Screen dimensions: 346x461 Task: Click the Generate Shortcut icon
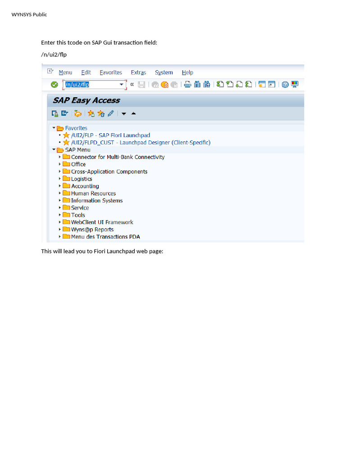coord(272,84)
